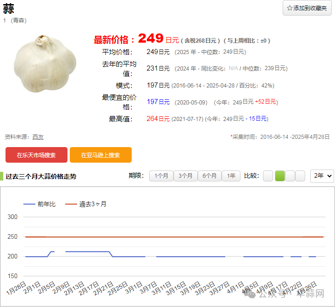Click the purple 197 cheapest price value
335x307 pixels.
152,102
